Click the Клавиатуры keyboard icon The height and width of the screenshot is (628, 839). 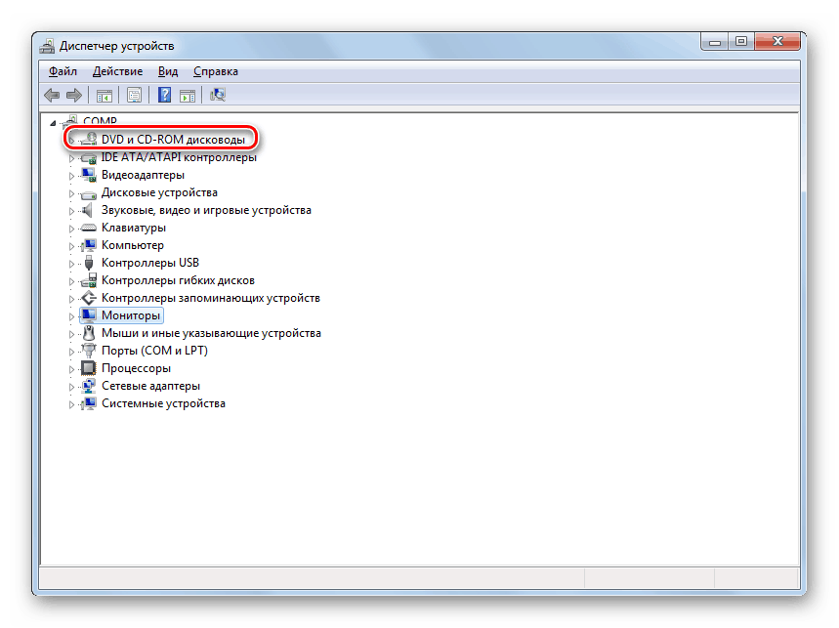click(88, 228)
